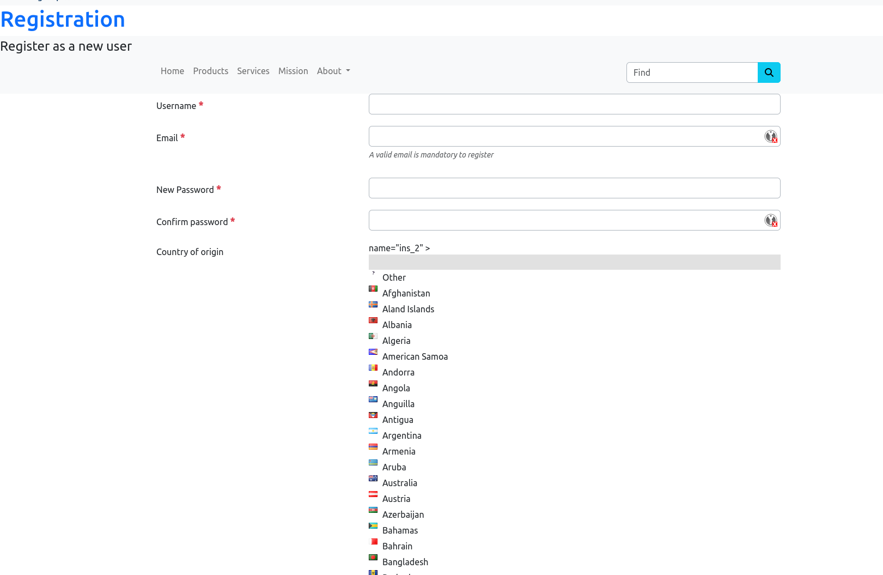The width and height of the screenshot is (883, 575).
Task: Open the About dropdown menu
Action: click(x=333, y=71)
